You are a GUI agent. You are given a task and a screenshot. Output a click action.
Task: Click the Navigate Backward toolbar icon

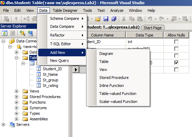174,19
